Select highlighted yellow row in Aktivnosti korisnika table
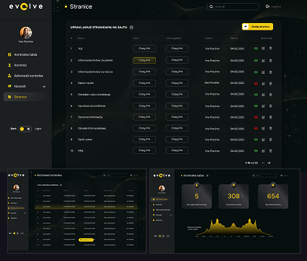Viewport: 307px width, 261px height. pyautogui.click(x=86, y=207)
